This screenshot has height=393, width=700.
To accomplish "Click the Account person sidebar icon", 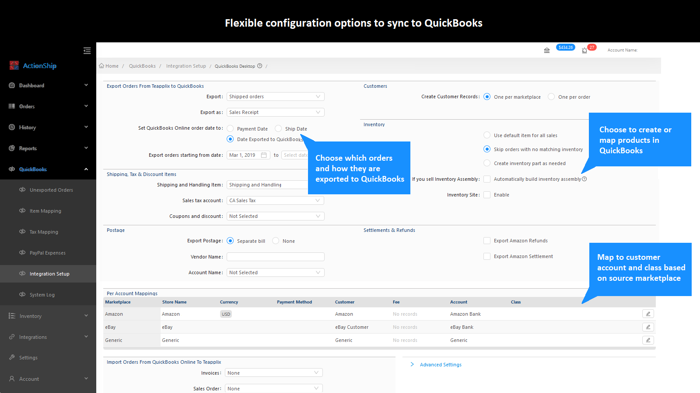I will pos(12,379).
